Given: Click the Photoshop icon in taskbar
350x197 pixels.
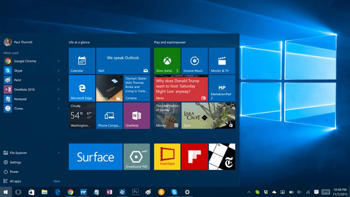Looking at the screenshot, I should click(x=135, y=192).
